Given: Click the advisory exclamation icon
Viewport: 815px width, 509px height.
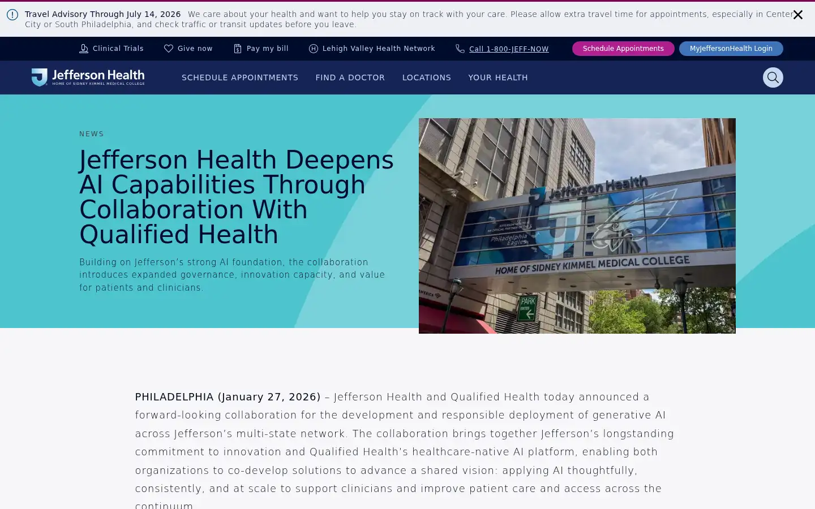Looking at the screenshot, I should click(12, 15).
